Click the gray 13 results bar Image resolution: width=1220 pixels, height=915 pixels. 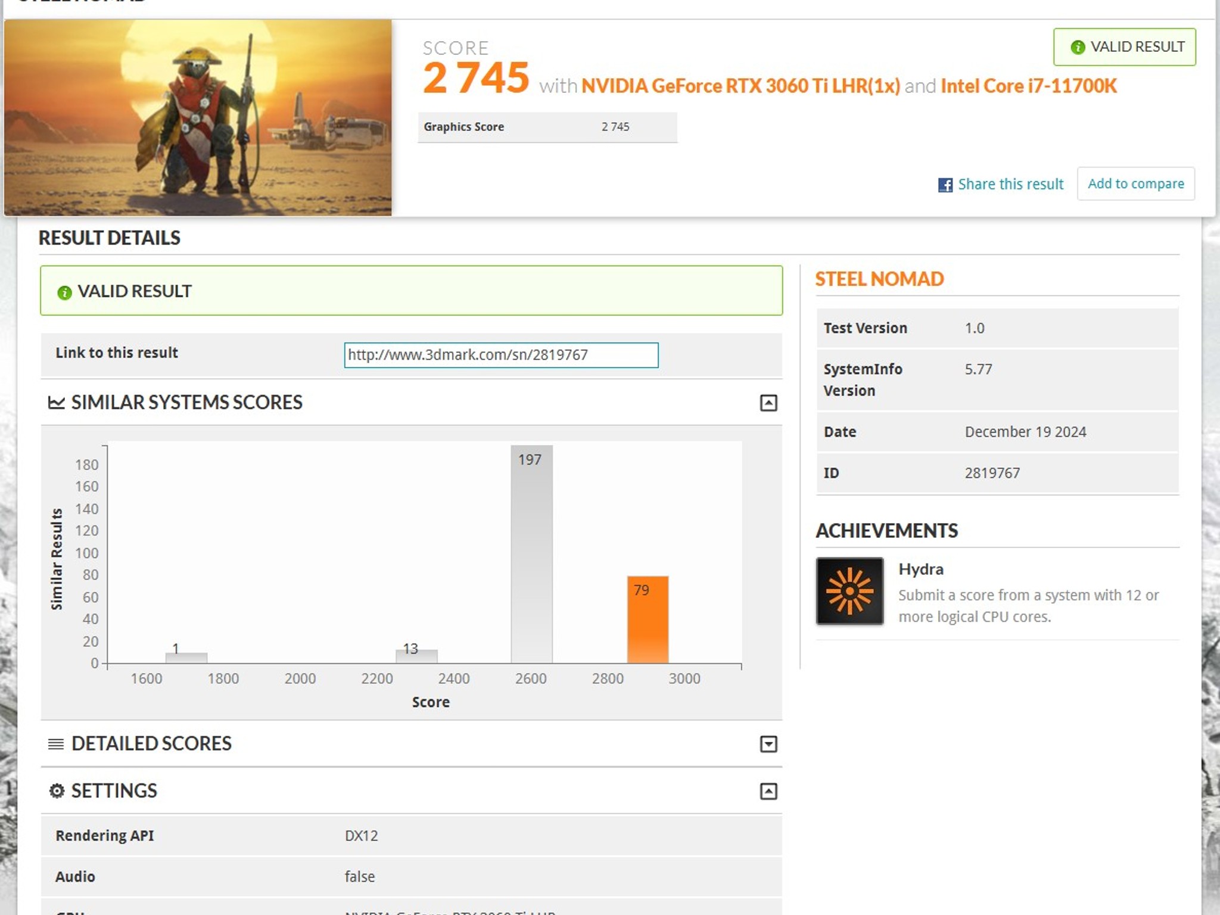416,656
